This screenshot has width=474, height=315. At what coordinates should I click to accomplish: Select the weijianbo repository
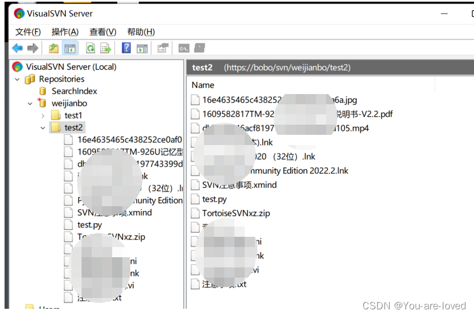point(69,103)
